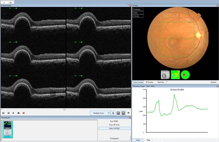219x142 pixels.
Task: Toggle the Overlay option on the fundus
Action: point(138,10)
